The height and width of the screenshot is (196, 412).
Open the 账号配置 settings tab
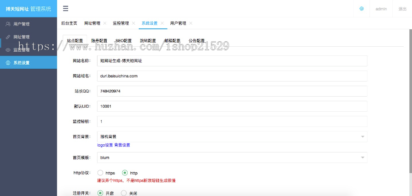[99, 41]
